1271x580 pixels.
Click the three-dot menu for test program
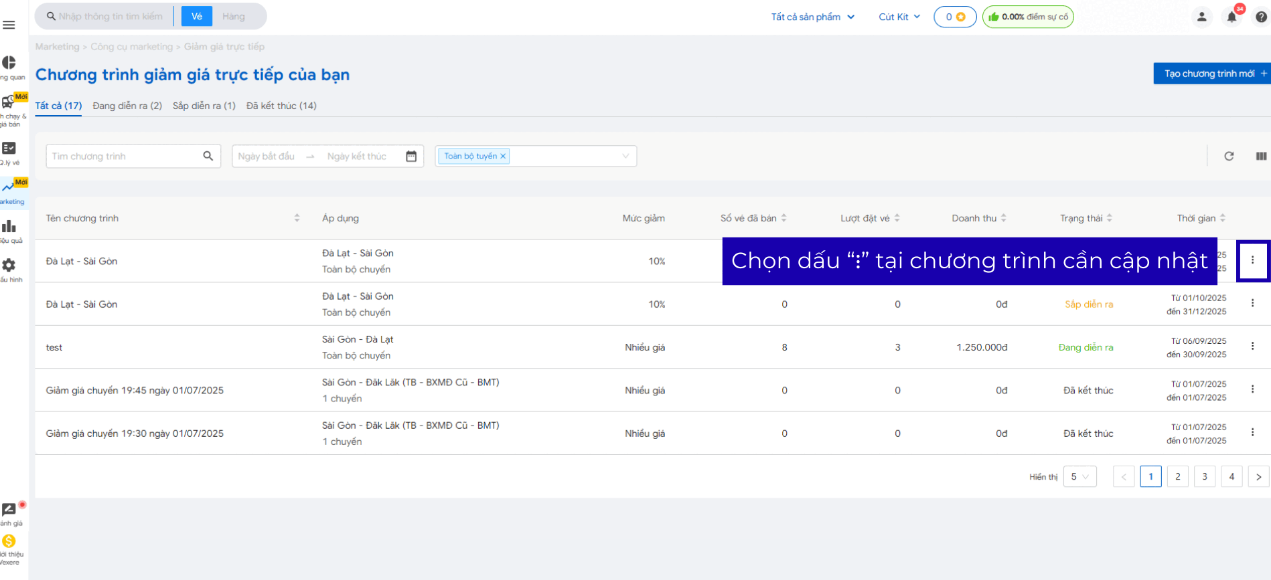tap(1252, 347)
